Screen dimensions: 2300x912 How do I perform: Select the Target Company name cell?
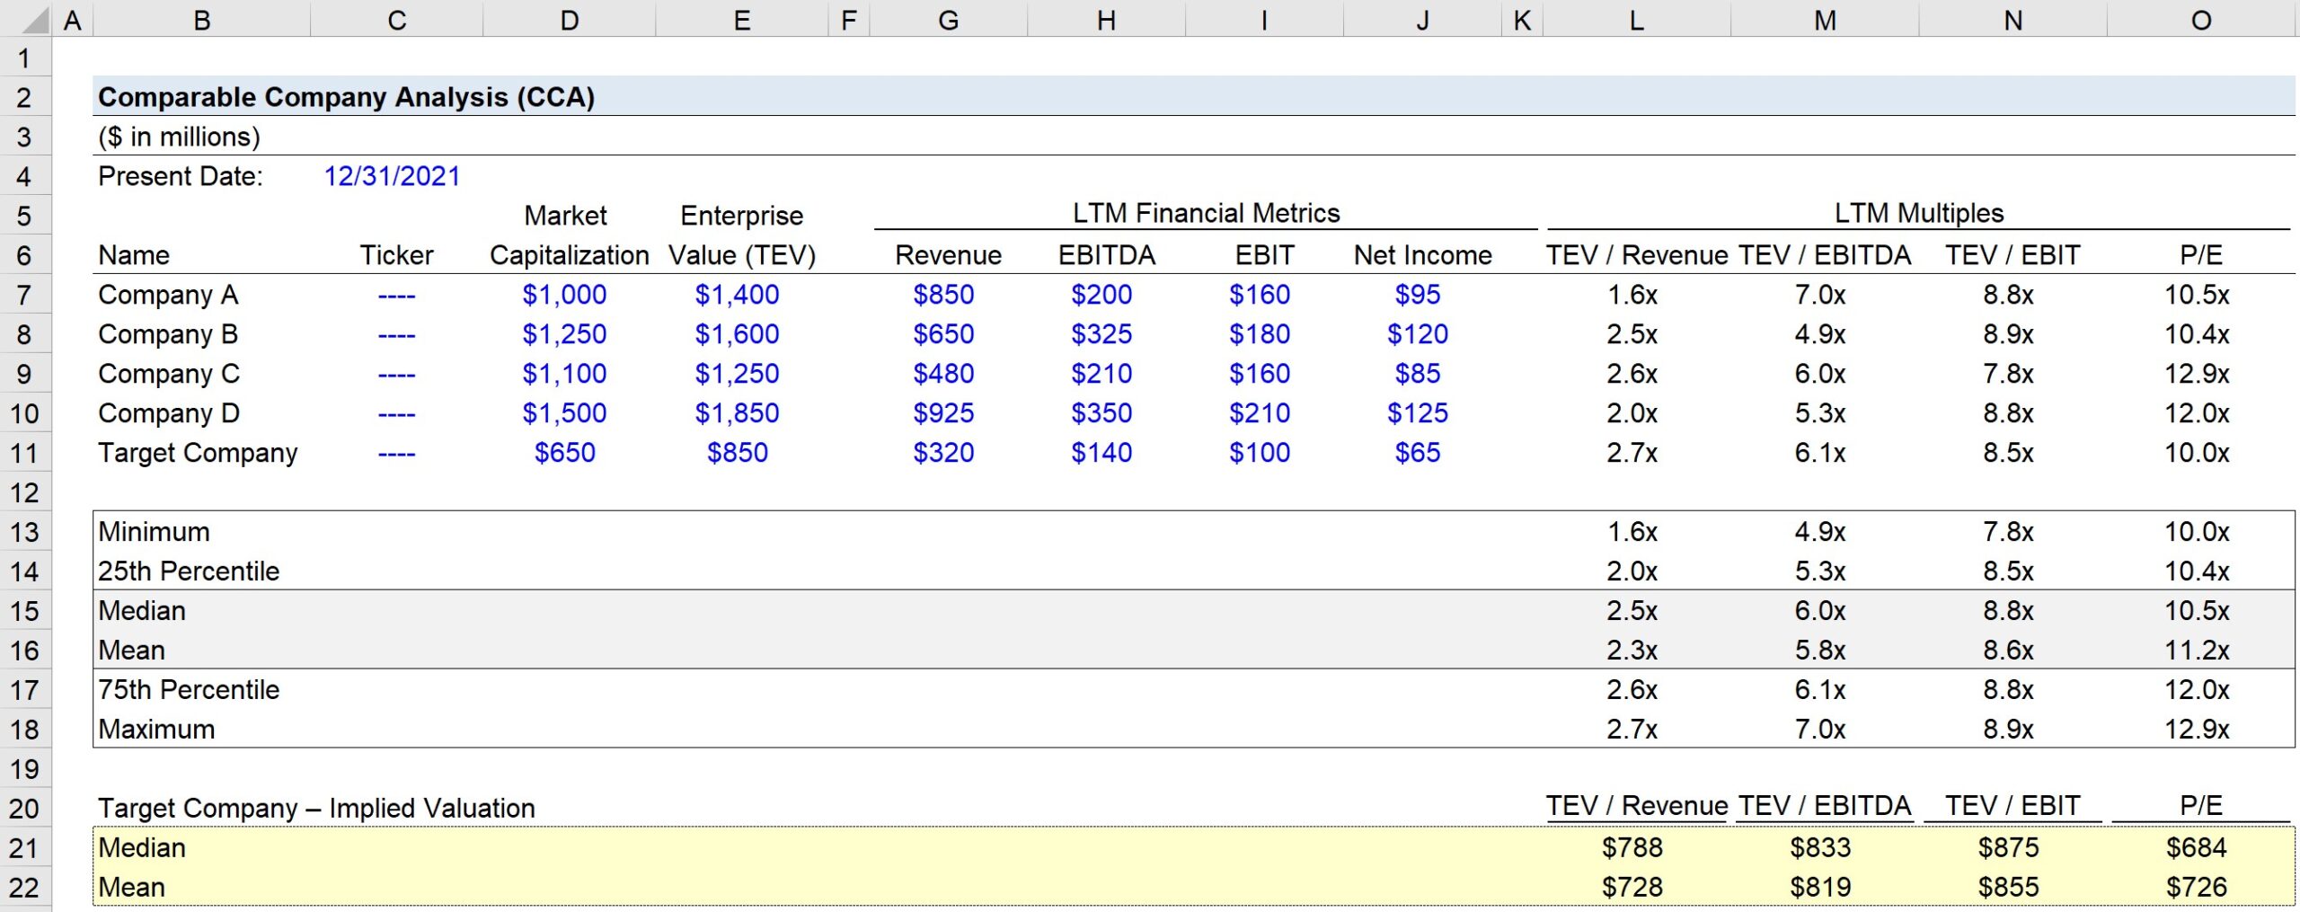click(199, 453)
